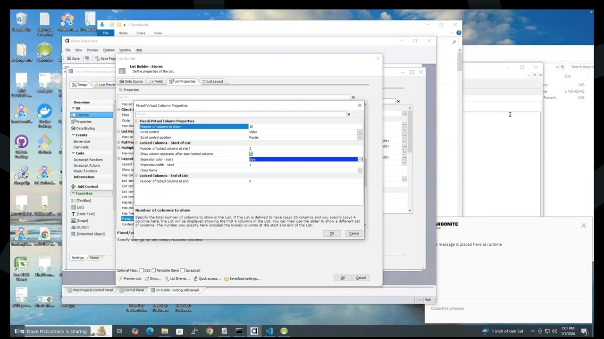
Task: Open the Xbasic tab at sidebar bottom
Action: (94, 258)
